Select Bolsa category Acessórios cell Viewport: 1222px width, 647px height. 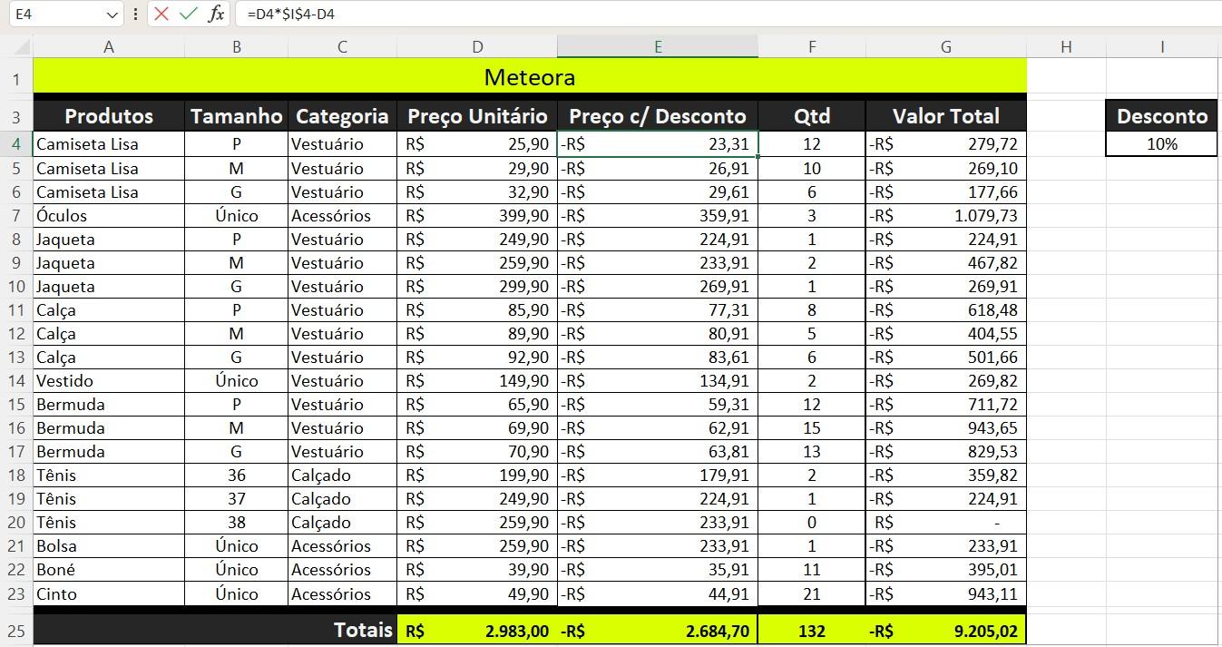342,545
